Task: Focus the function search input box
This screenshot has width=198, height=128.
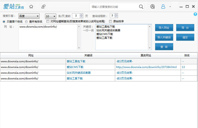Action: [114, 7]
